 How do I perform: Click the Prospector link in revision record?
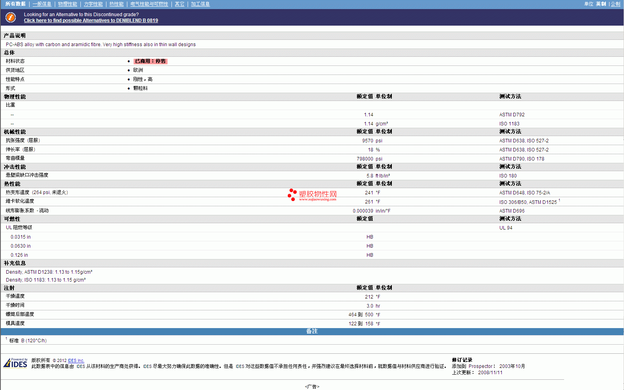tap(481, 366)
